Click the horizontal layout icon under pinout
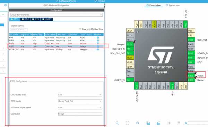The height and width of the screenshot is (127, 208). click(179, 123)
